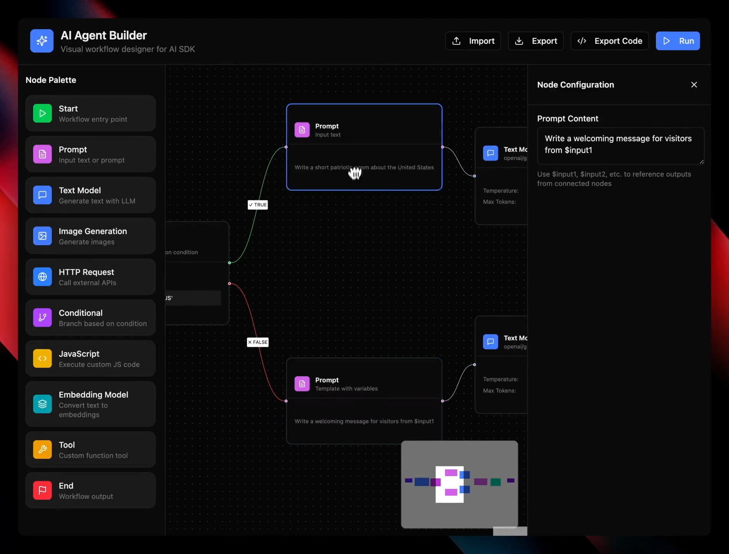Select the Embedding Model layers icon
This screenshot has height=554, width=729.
point(42,404)
